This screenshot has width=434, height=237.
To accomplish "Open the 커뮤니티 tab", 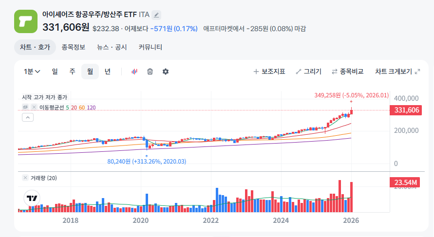I will pos(151,47).
